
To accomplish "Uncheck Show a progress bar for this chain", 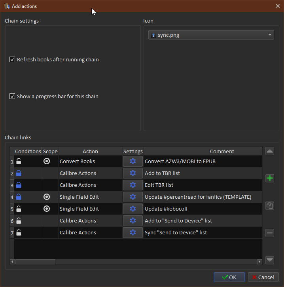I will click(x=12, y=97).
